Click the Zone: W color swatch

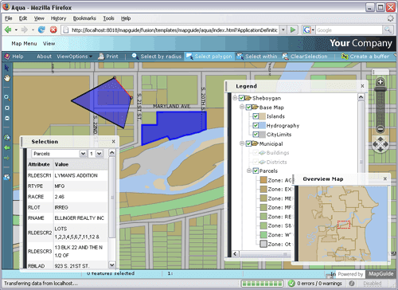[x=263, y=234]
